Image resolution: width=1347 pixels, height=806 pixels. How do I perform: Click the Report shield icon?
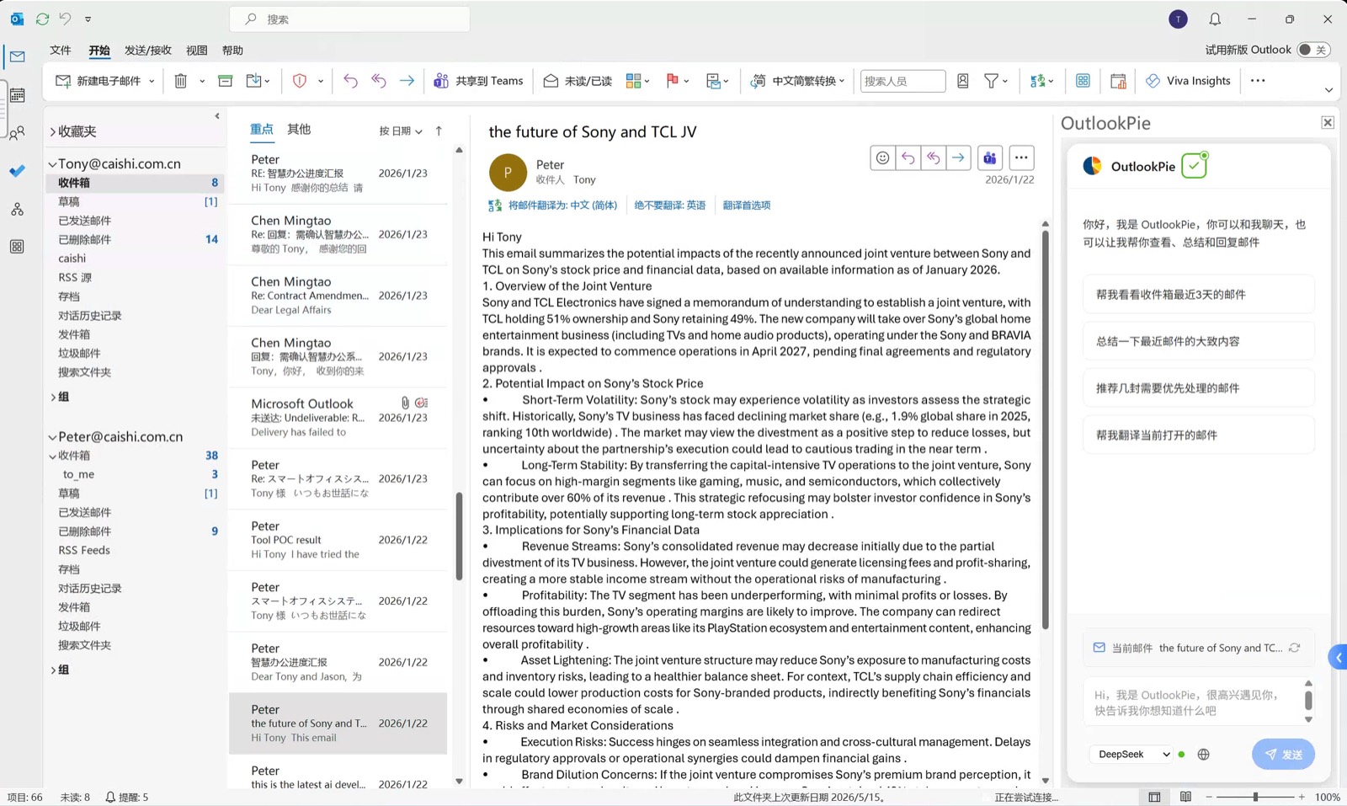299,81
